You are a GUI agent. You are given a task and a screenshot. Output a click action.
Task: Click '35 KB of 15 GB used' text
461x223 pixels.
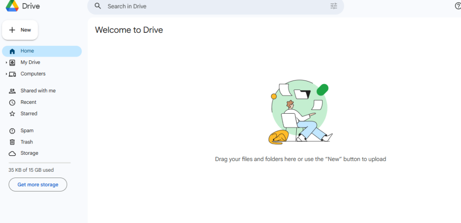pos(31,170)
